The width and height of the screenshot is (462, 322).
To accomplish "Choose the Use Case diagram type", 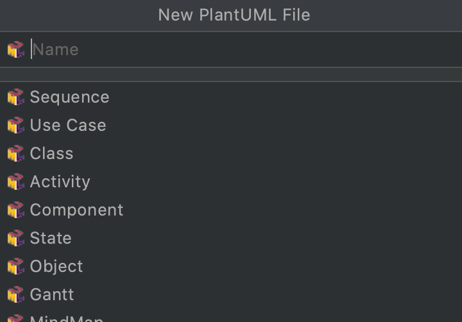I will (68, 125).
